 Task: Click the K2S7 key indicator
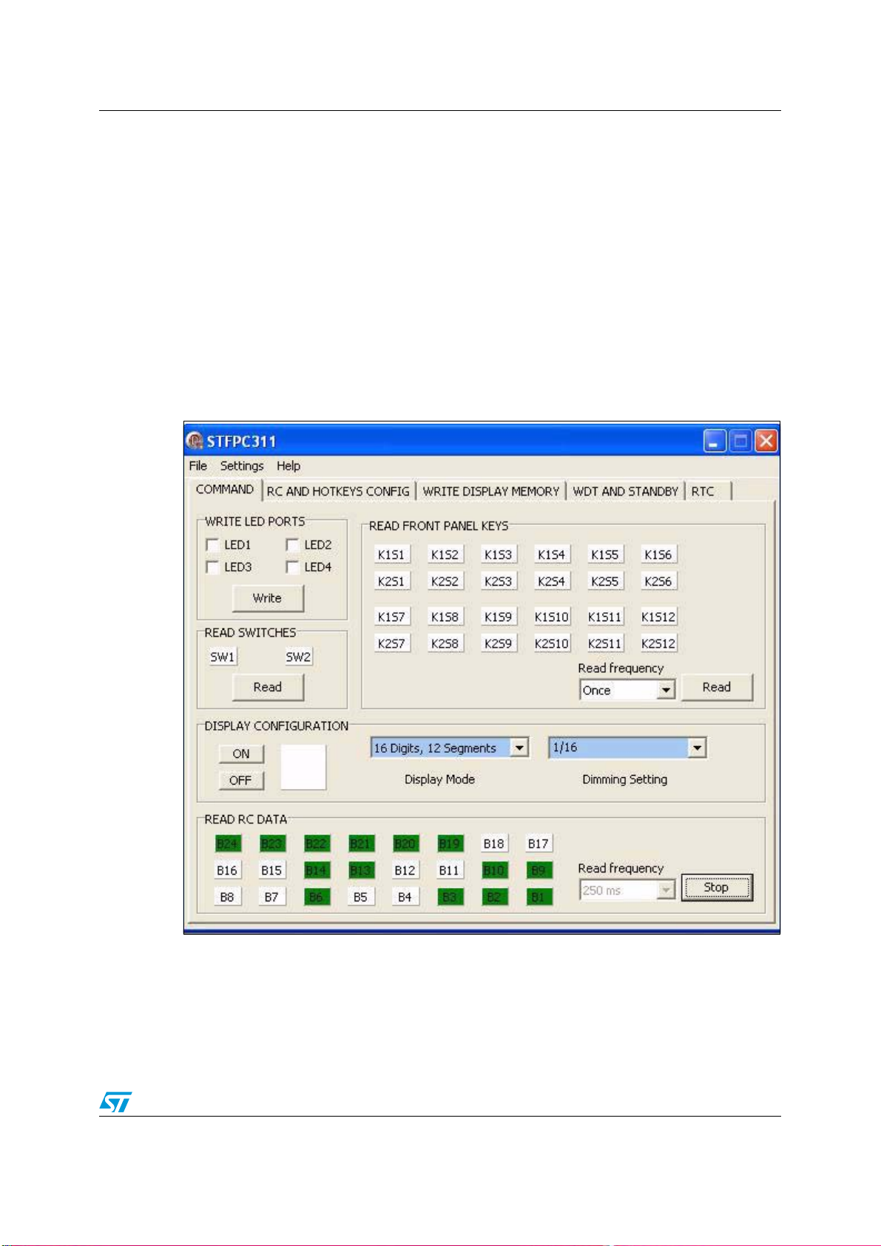tap(391, 643)
